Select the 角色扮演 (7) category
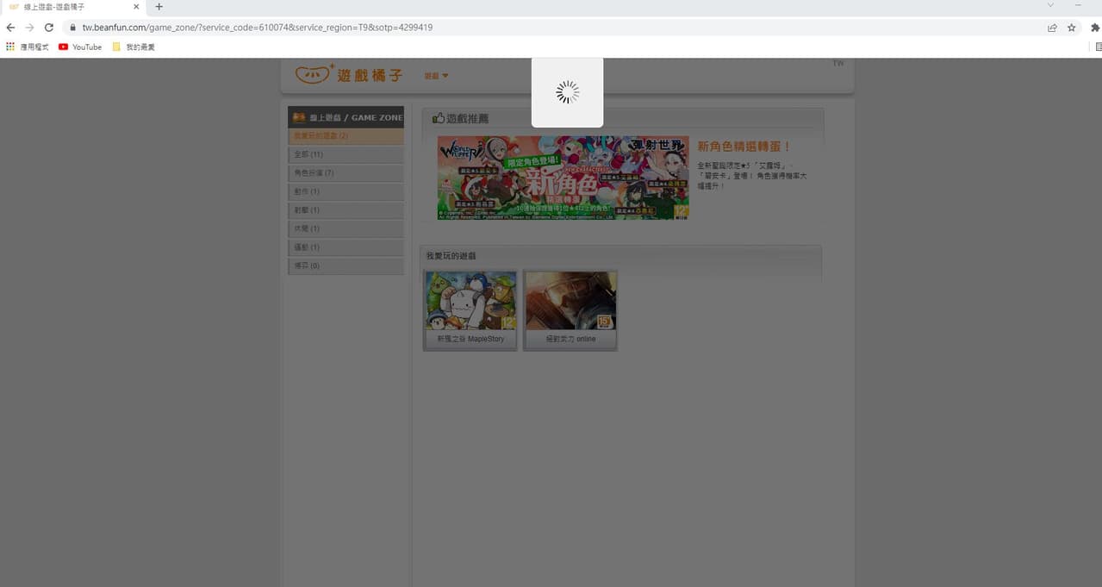The width and height of the screenshot is (1102, 587). (346, 173)
